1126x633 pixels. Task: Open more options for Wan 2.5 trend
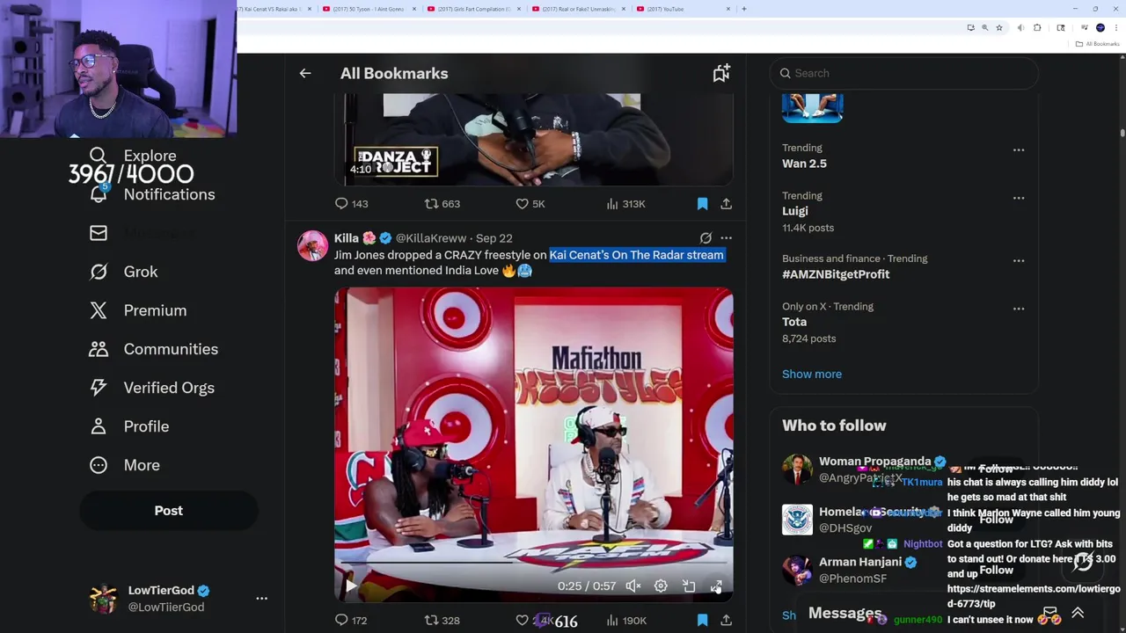pyautogui.click(x=1018, y=150)
